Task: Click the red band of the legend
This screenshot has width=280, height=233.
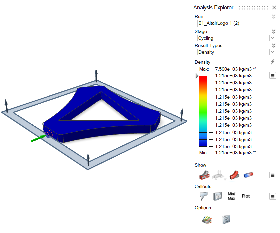Action: point(203,79)
